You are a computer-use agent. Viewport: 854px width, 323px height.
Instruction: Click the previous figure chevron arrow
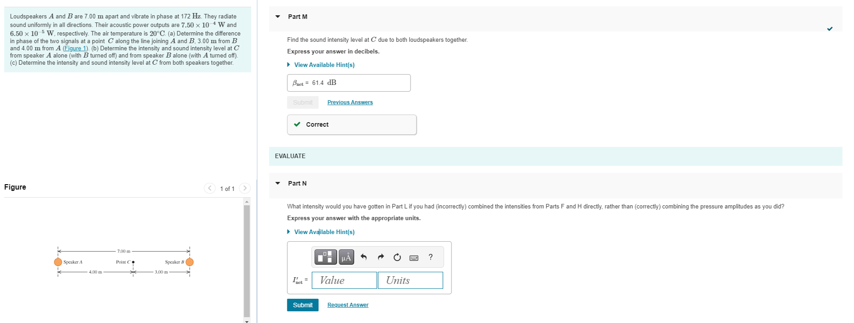(x=210, y=188)
